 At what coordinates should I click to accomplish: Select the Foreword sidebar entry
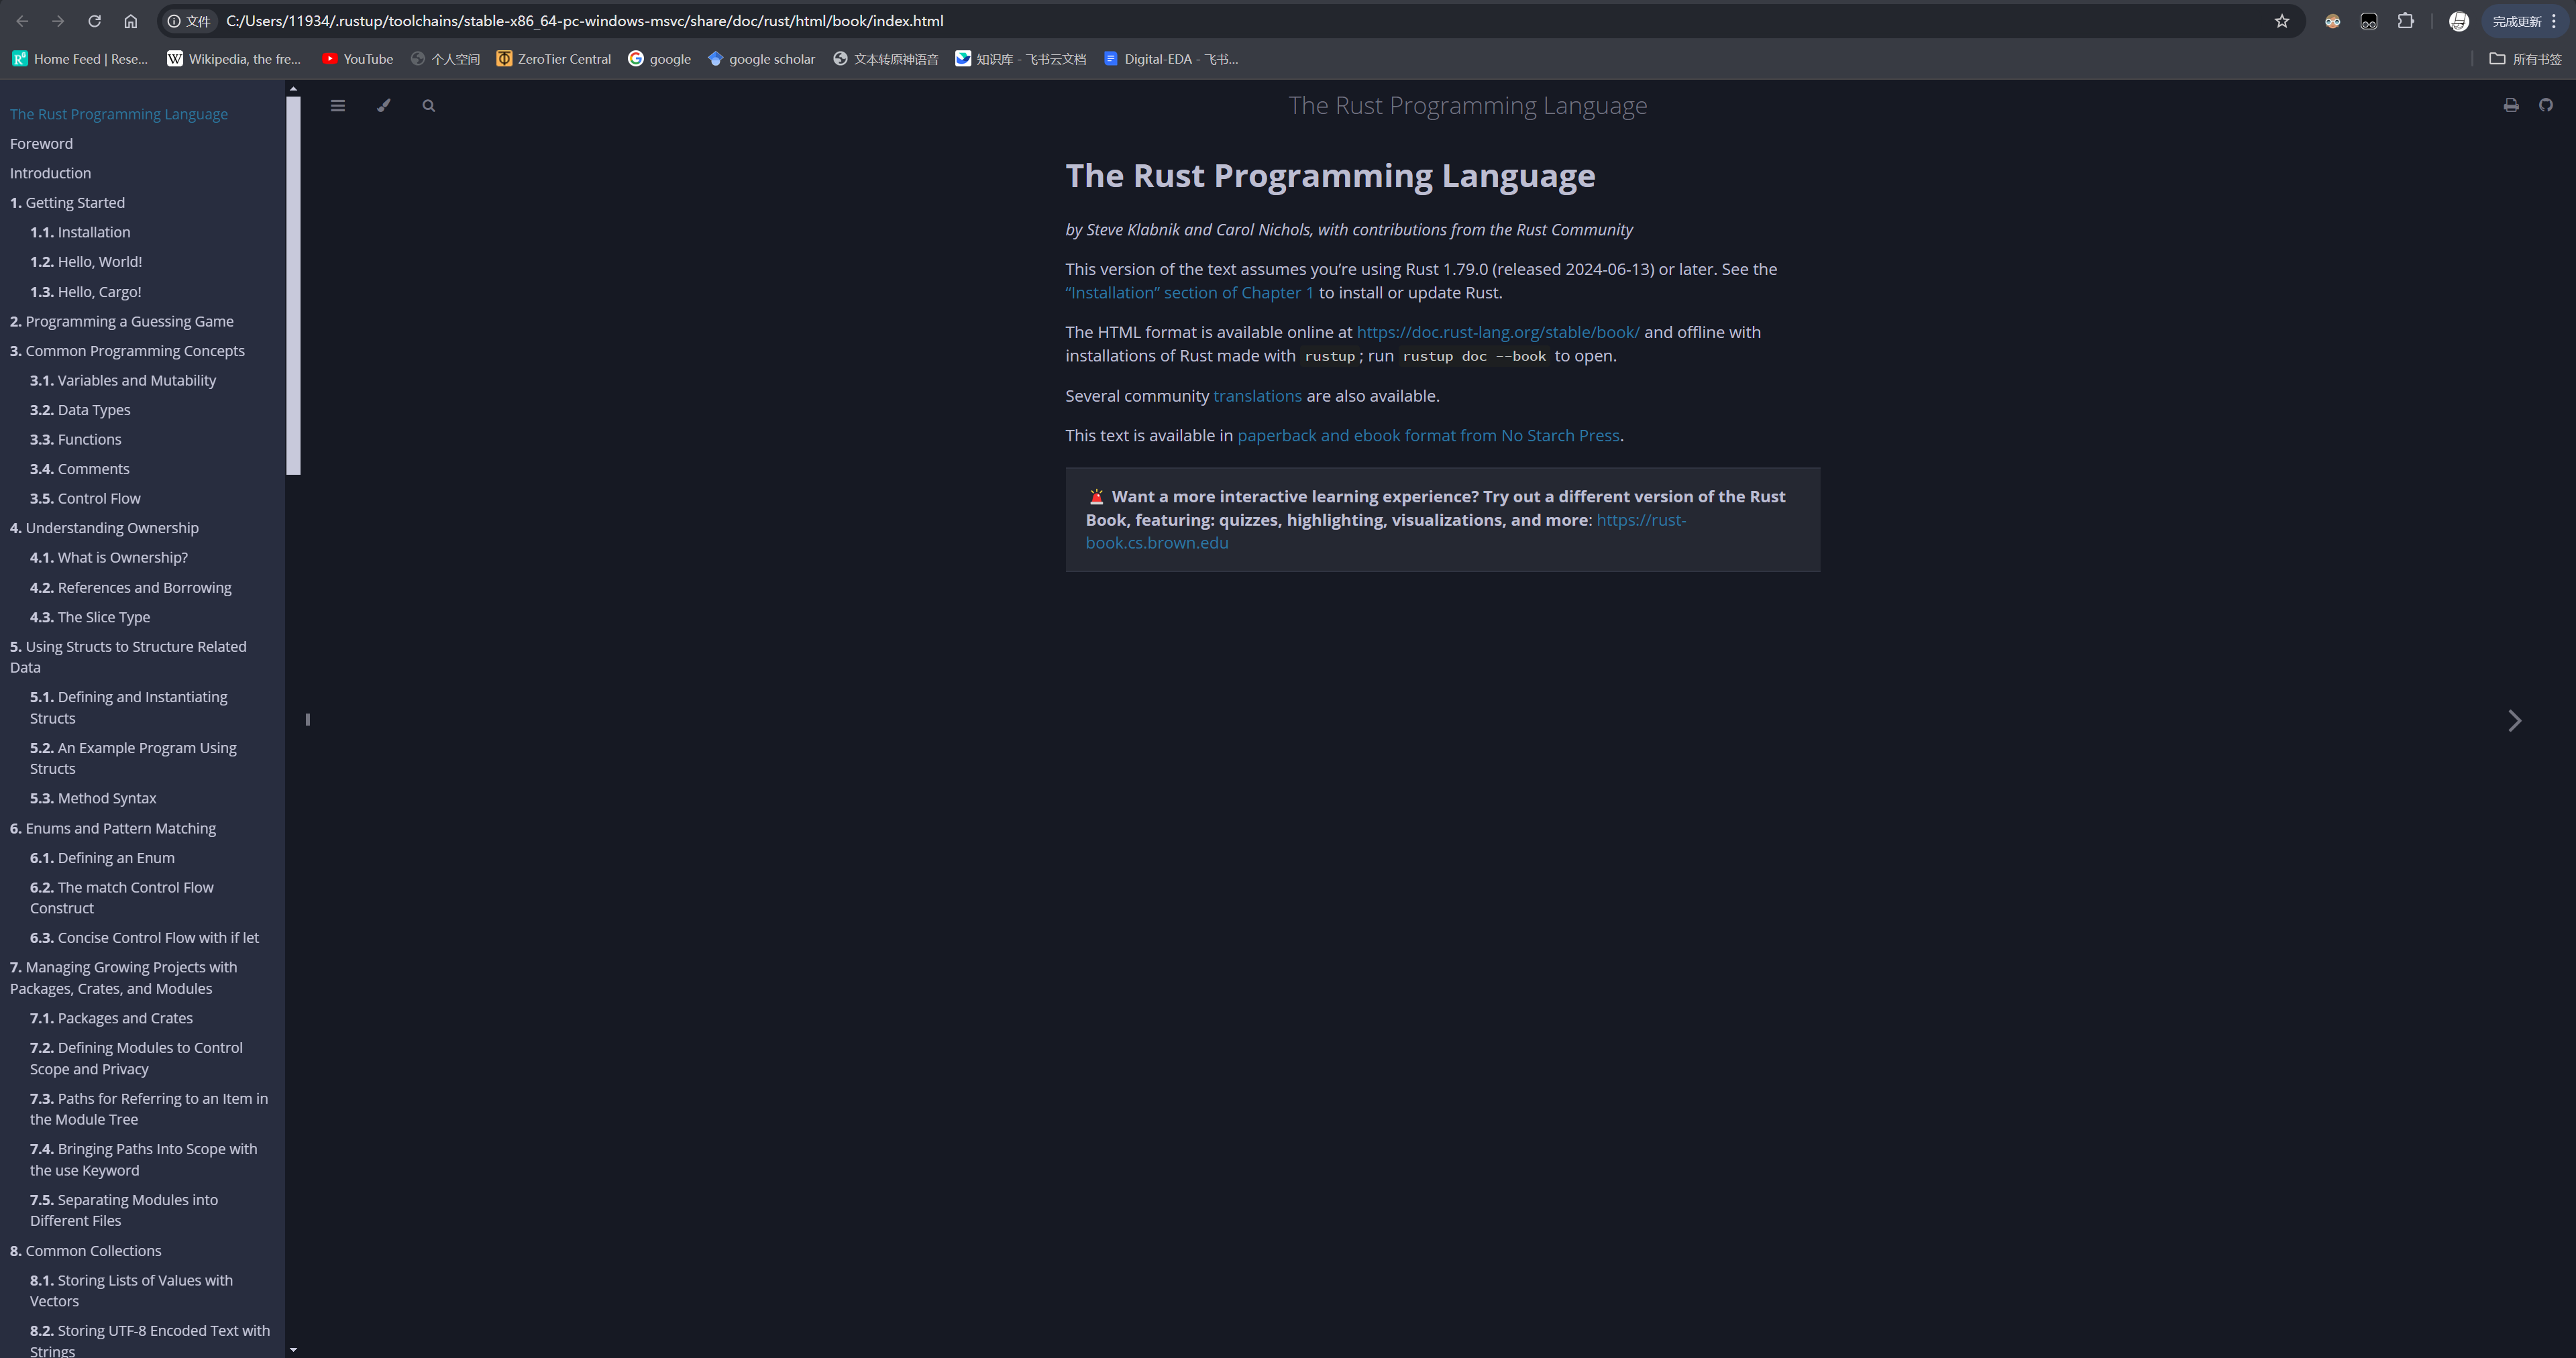point(41,144)
